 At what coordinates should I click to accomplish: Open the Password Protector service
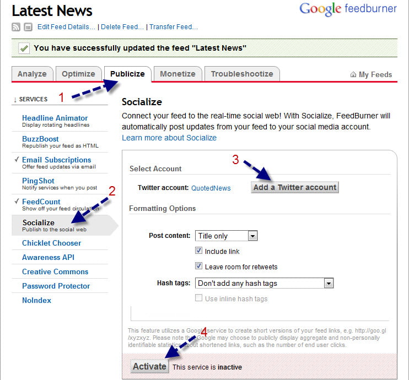tap(56, 286)
